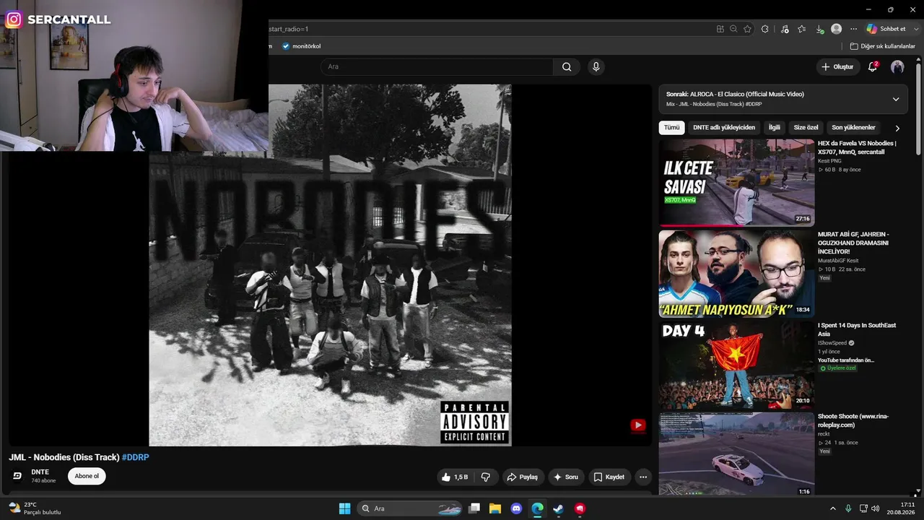Open the 'monitörkol' bookmark
This screenshot has height=520, width=924.
[x=301, y=46]
